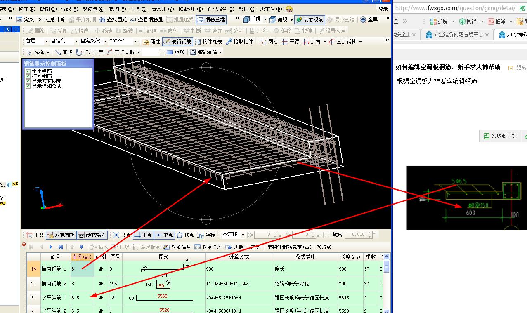Screen dimensions: 527x313
Task: Toggle the 编辑钢筋 edit rebar button
Action: tap(177, 41)
